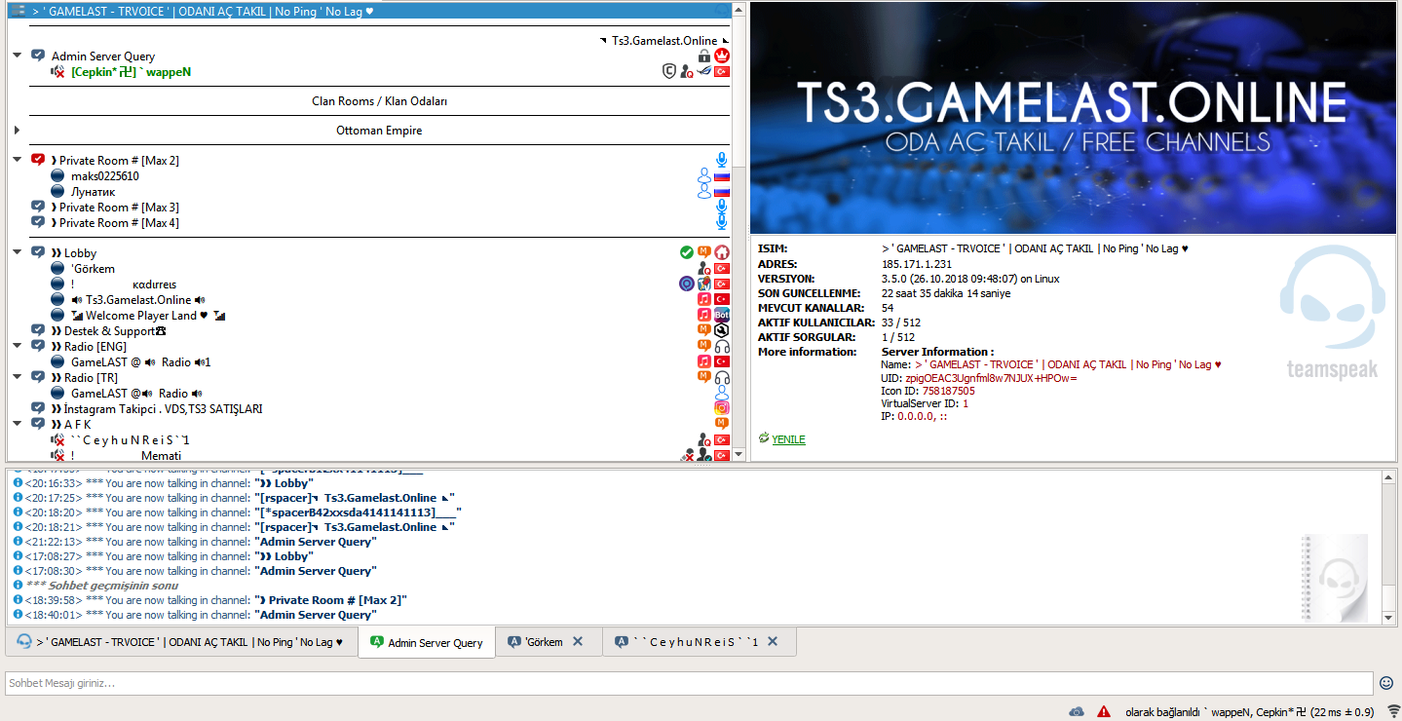The width and height of the screenshot is (1402, 721).
Task: Click the Instagram icon on İnstagram Takipci channel
Action: [722, 408]
